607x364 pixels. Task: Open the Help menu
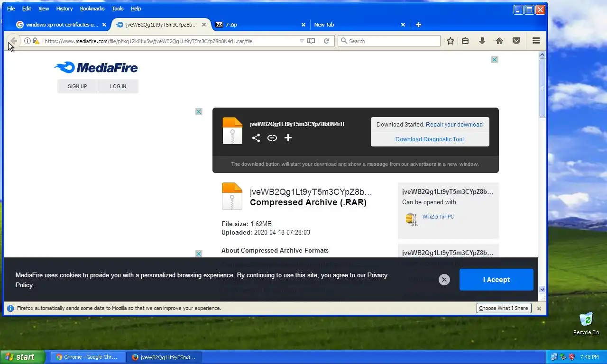tap(136, 9)
